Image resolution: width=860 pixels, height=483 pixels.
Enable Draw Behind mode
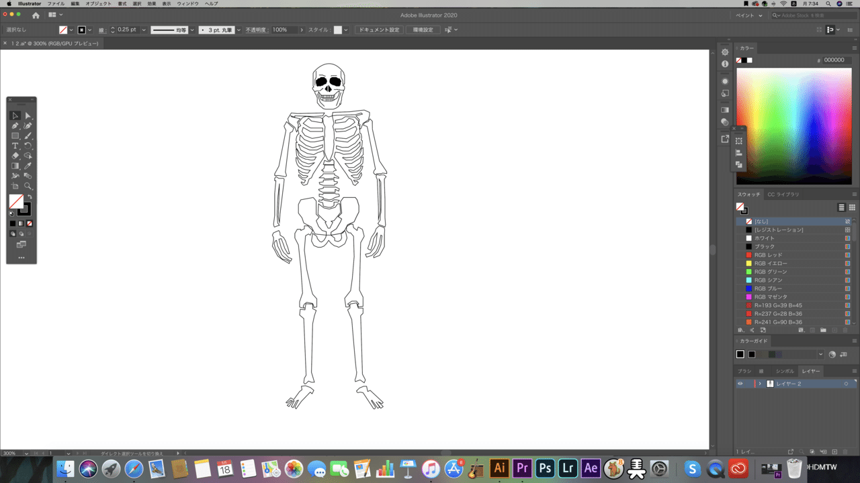pyautogui.click(x=21, y=233)
